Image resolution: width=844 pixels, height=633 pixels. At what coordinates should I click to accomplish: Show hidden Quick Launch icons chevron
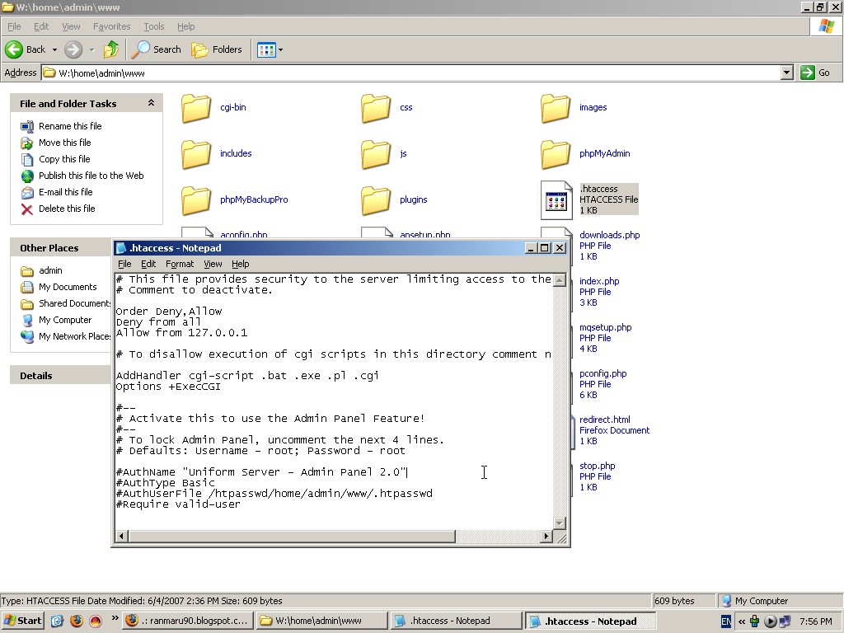(115, 618)
